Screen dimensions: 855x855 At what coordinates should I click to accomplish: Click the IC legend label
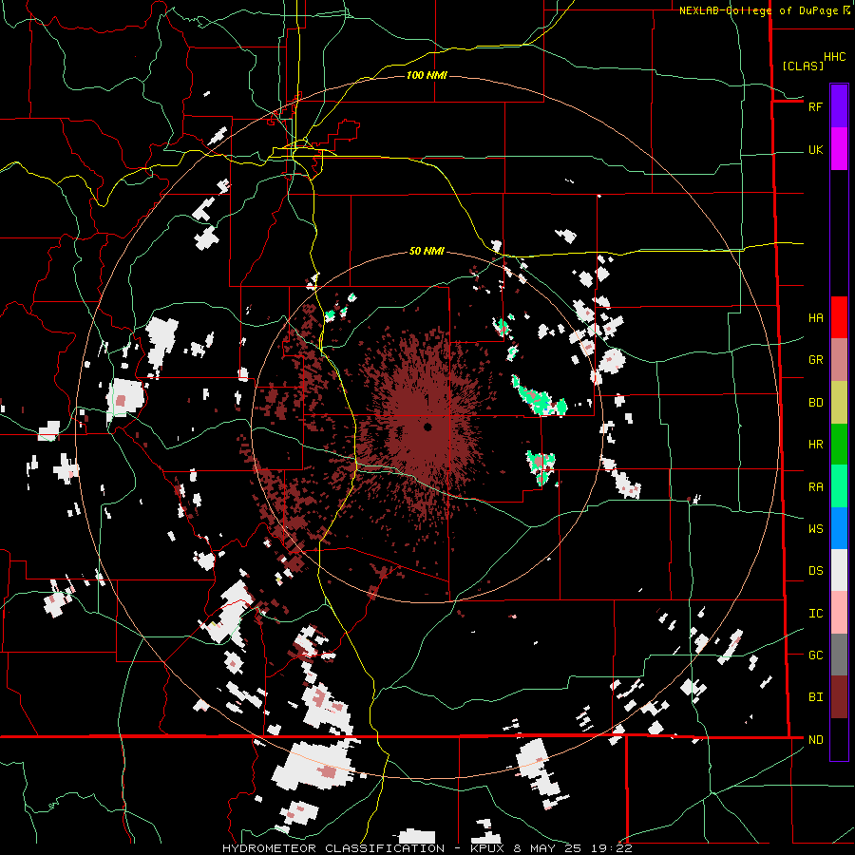tap(815, 614)
